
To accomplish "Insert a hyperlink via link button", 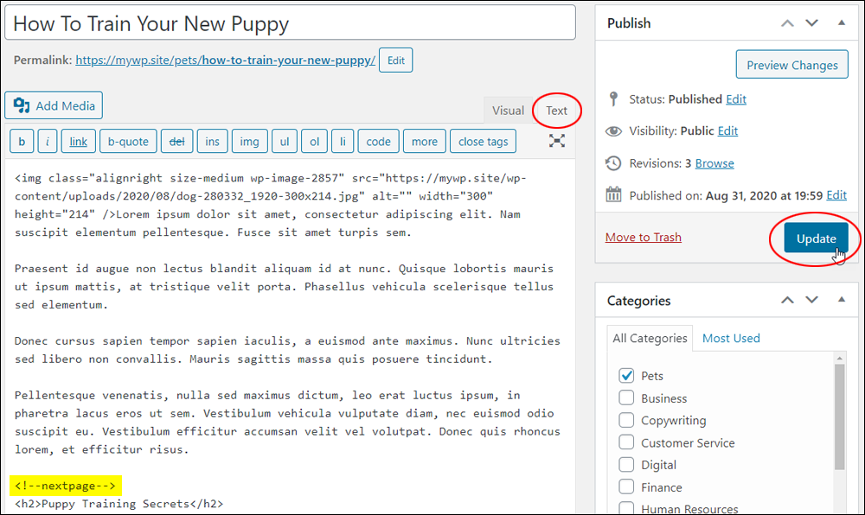I will click(79, 142).
